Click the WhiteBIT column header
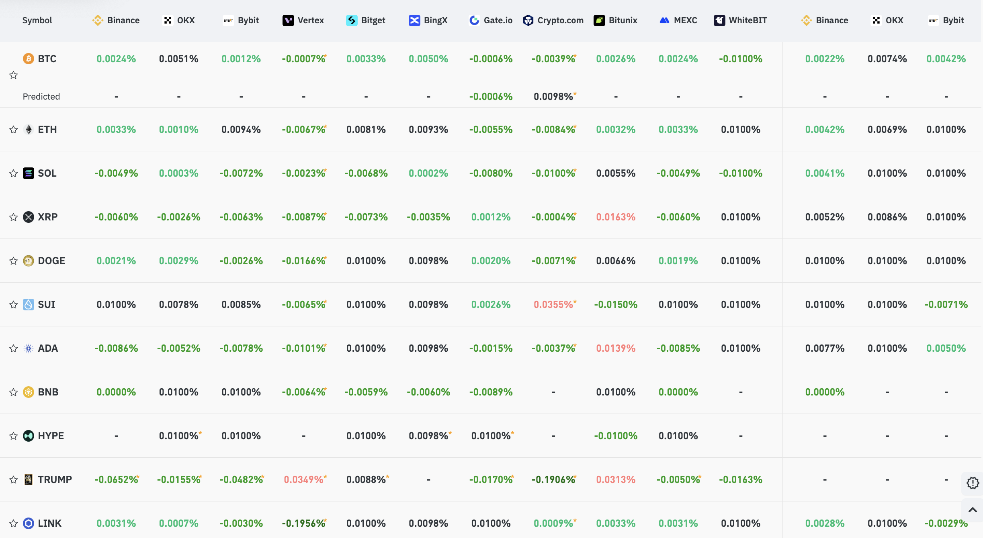The height and width of the screenshot is (538, 983). click(x=740, y=20)
